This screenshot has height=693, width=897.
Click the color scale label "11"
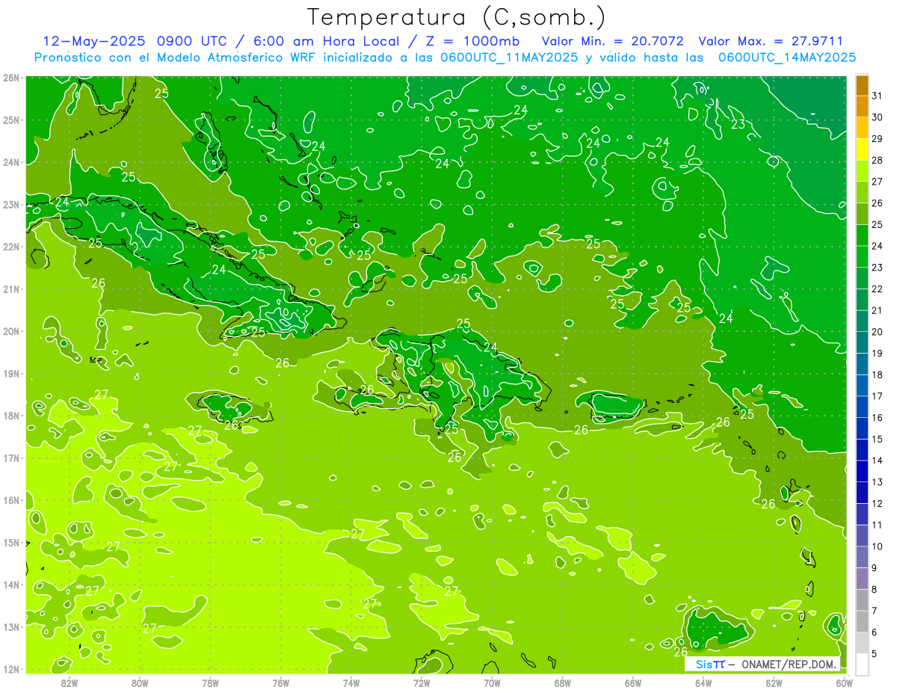(878, 524)
